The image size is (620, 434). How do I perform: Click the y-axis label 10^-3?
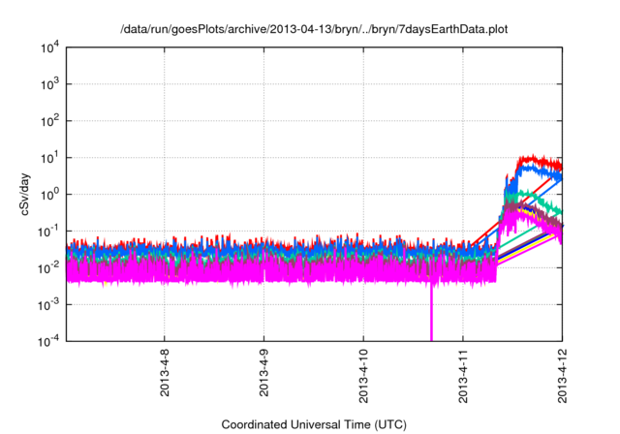[48, 305]
